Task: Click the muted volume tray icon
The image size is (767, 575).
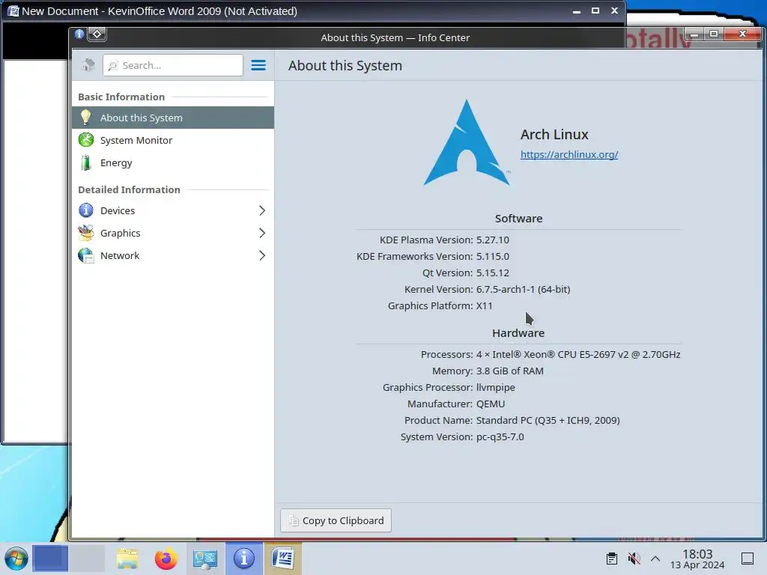Action: (634, 559)
